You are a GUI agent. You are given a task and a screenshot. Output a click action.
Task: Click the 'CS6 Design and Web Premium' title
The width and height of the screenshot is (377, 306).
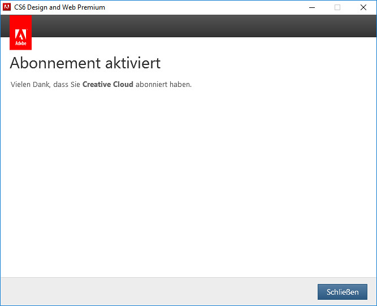[x=59, y=7]
